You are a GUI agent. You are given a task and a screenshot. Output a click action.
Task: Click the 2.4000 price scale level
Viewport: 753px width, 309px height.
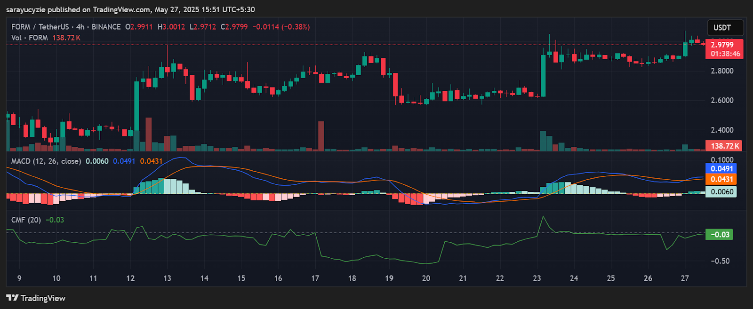tap(722, 130)
